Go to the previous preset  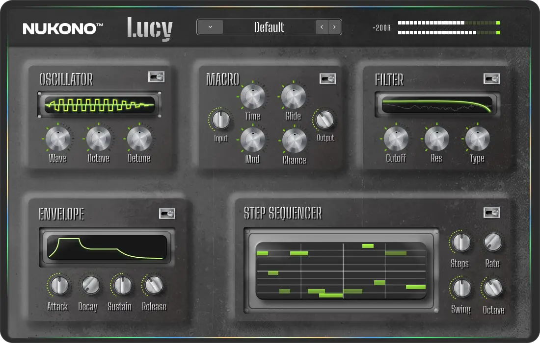click(322, 27)
